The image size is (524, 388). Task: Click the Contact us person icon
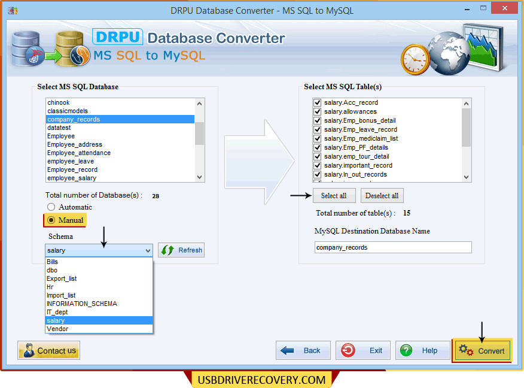click(x=29, y=350)
